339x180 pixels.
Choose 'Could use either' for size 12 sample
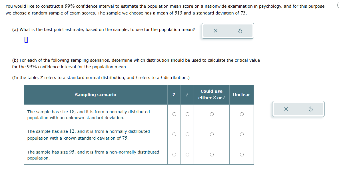212,134
